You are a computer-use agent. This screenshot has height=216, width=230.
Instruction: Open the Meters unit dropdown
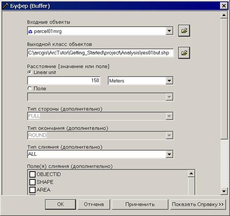[169, 81]
